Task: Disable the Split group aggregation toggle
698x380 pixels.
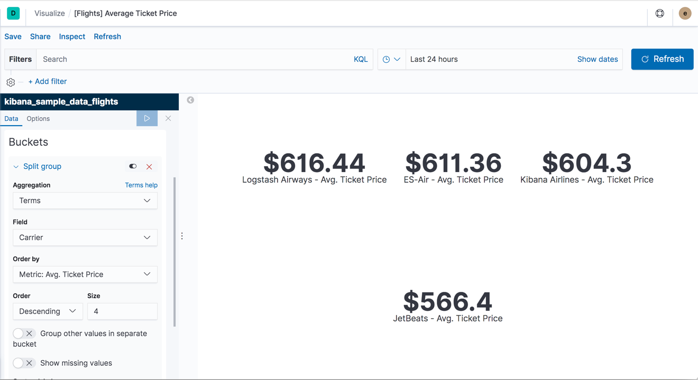Action: pos(133,166)
